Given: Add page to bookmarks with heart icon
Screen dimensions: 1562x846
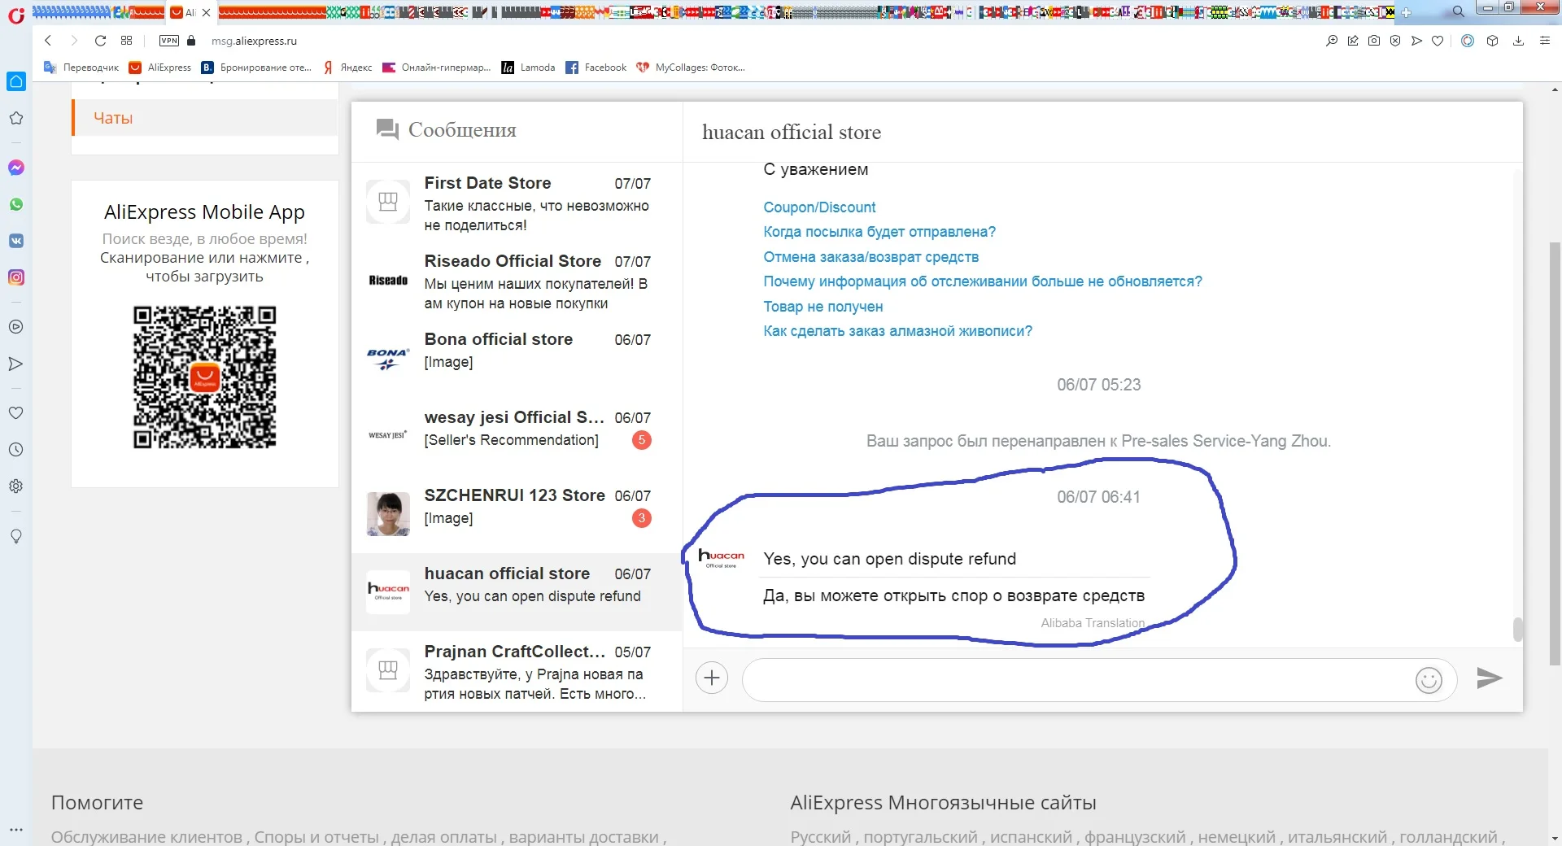Looking at the screenshot, I should point(1438,41).
